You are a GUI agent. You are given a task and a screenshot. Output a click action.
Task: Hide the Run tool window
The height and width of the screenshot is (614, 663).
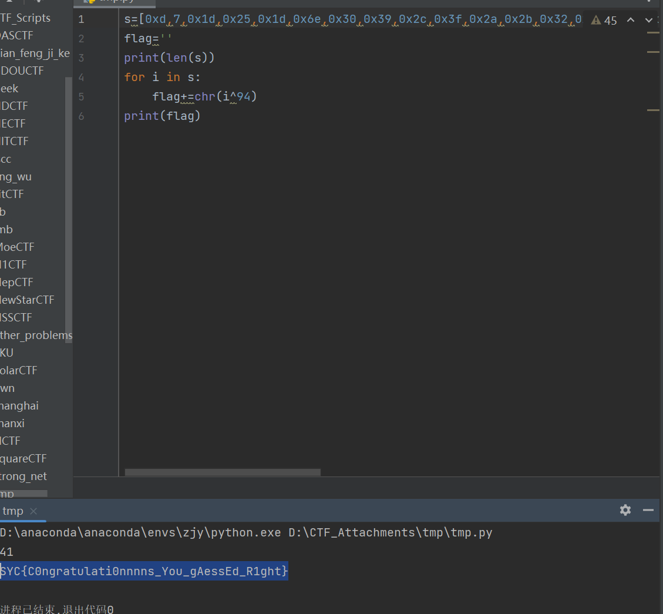(x=648, y=510)
